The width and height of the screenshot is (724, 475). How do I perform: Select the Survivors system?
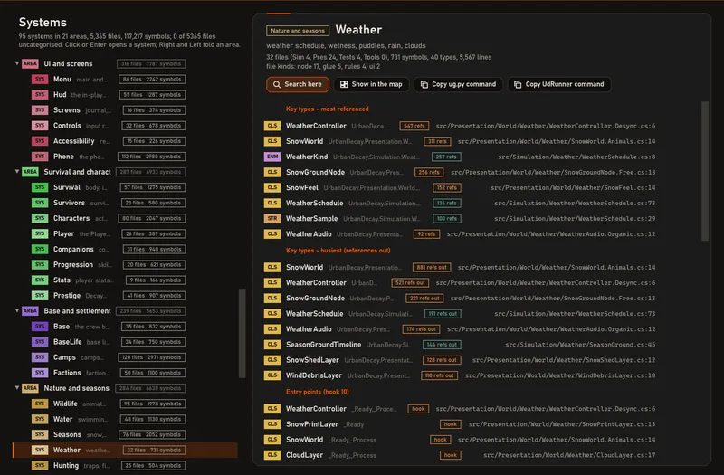pos(125,203)
